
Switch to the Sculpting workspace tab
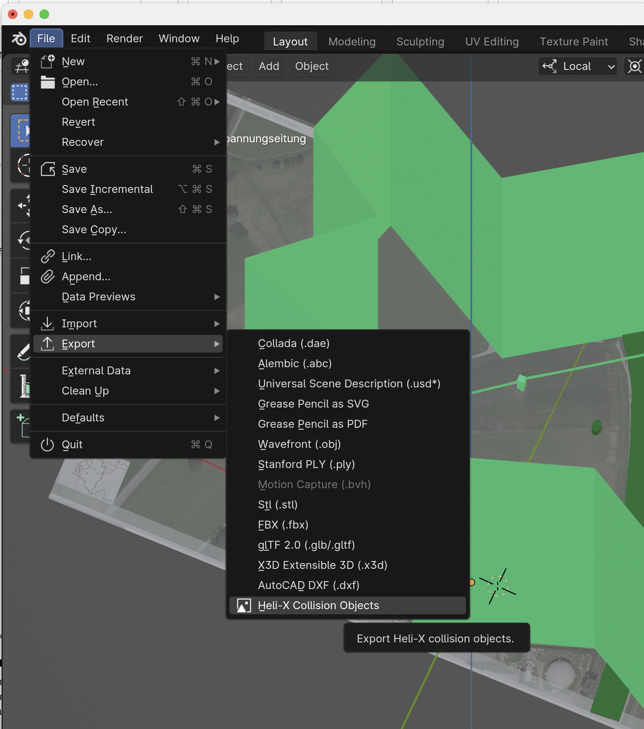pyautogui.click(x=420, y=42)
